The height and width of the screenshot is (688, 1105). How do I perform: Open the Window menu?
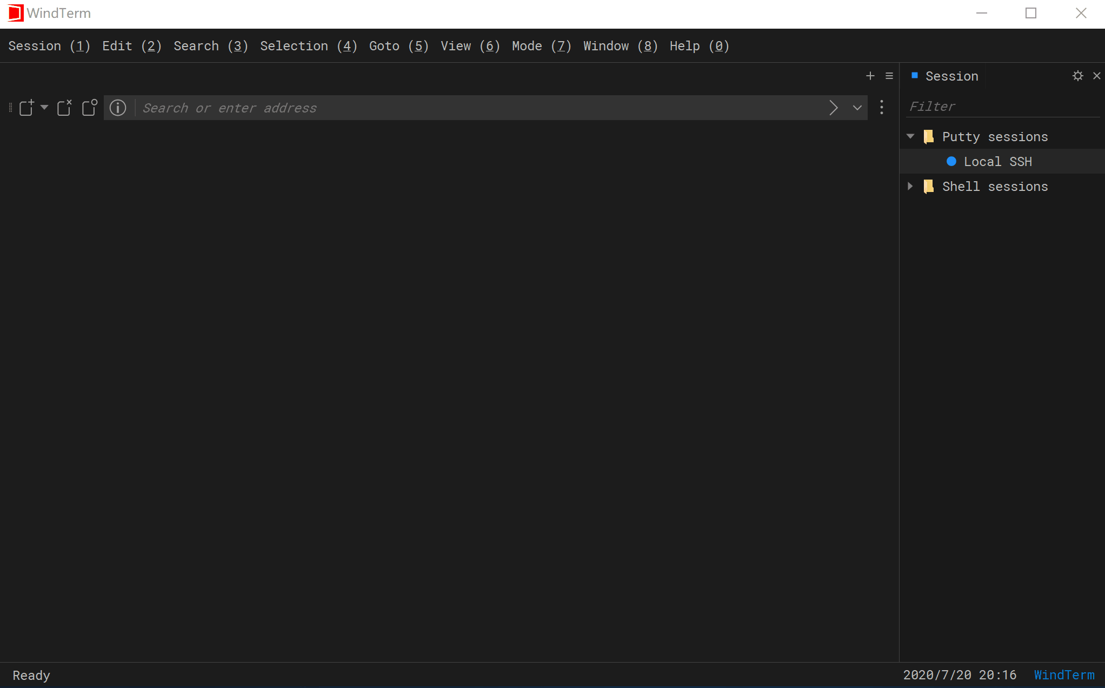[621, 46]
